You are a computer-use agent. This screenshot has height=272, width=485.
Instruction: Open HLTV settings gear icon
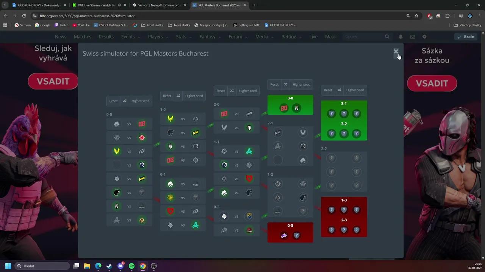pyautogui.click(x=424, y=37)
